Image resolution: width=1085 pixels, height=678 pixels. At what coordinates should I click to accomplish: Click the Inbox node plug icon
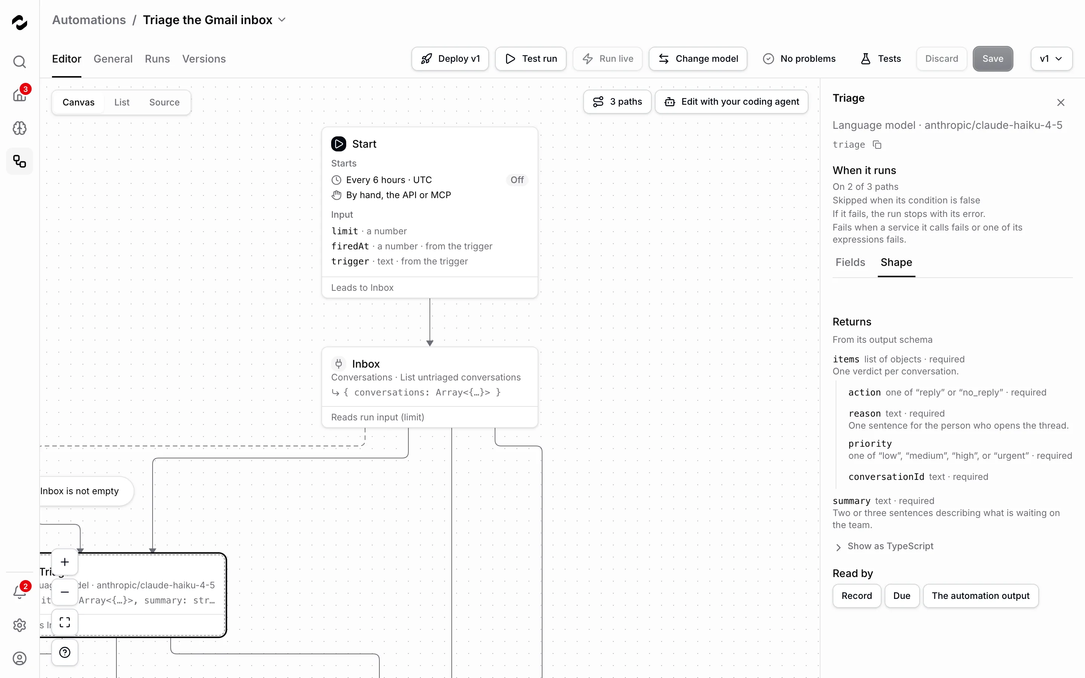339,363
